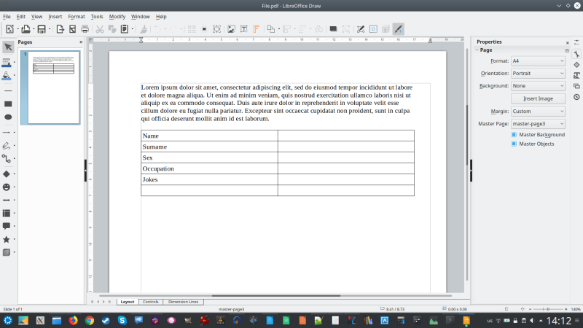Click the Insert Text Box icon
Viewport: 583px width, 328px height.
click(244, 29)
